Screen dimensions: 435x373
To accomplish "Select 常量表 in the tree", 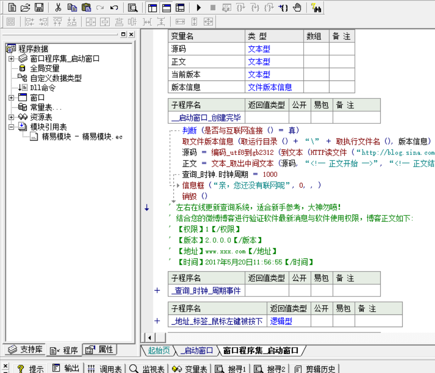I will 46,107.
